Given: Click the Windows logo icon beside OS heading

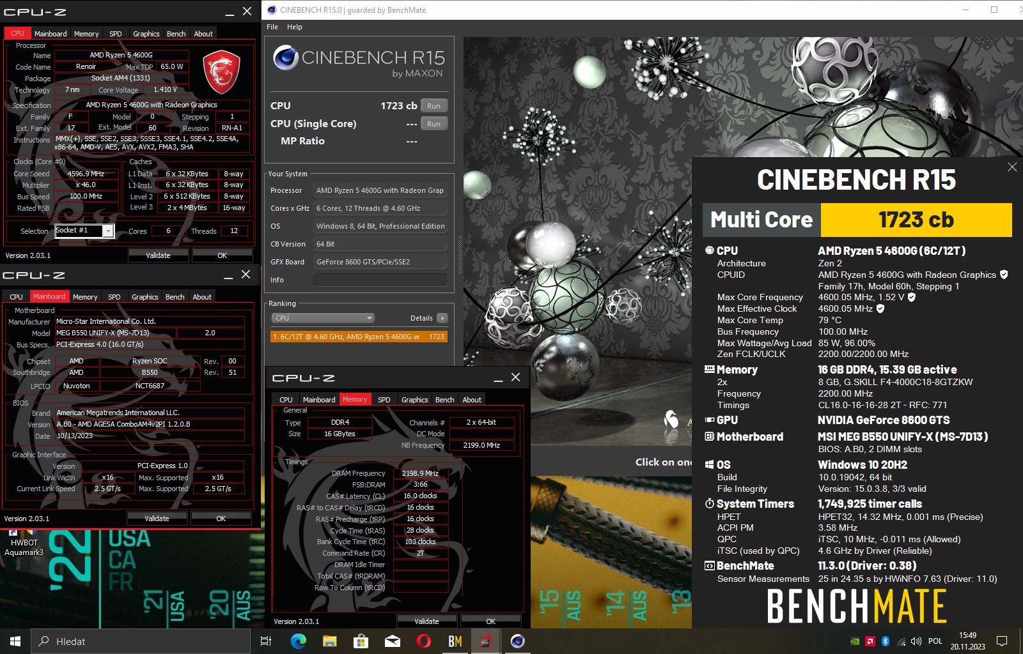Looking at the screenshot, I should pos(709,464).
